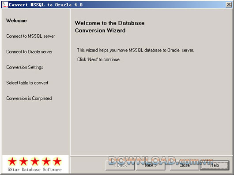This screenshot has height=175, width=234.
Task: Close the window via title bar X
Action: click(x=229, y=4)
